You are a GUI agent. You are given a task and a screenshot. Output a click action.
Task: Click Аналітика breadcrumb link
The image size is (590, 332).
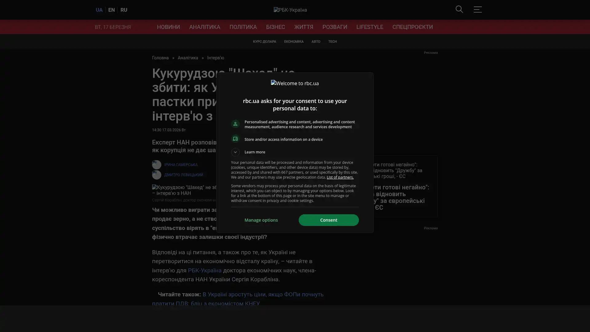tap(188, 58)
